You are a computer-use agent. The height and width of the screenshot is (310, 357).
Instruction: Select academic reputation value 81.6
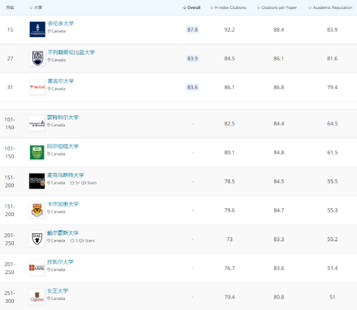(x=332, y=59)
